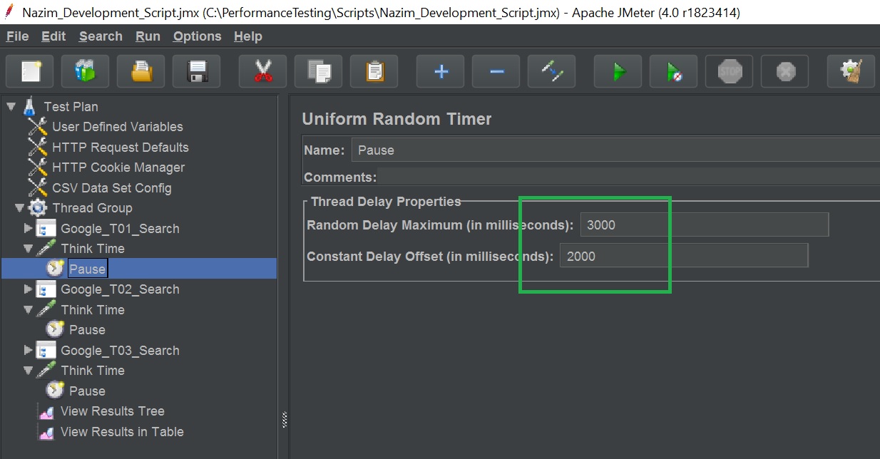This screenshot has width=880, height=459.
Task: Collapse all nodes with minus icon
Action: point(496,71)
